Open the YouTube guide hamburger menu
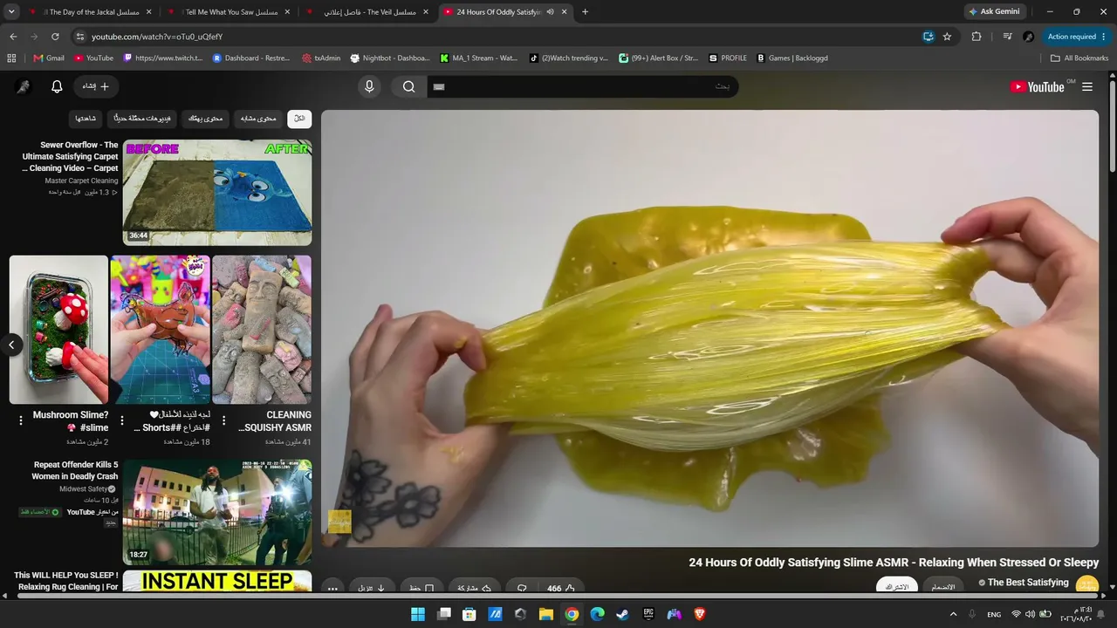The image size is (1117, 628). (1087, 86)
